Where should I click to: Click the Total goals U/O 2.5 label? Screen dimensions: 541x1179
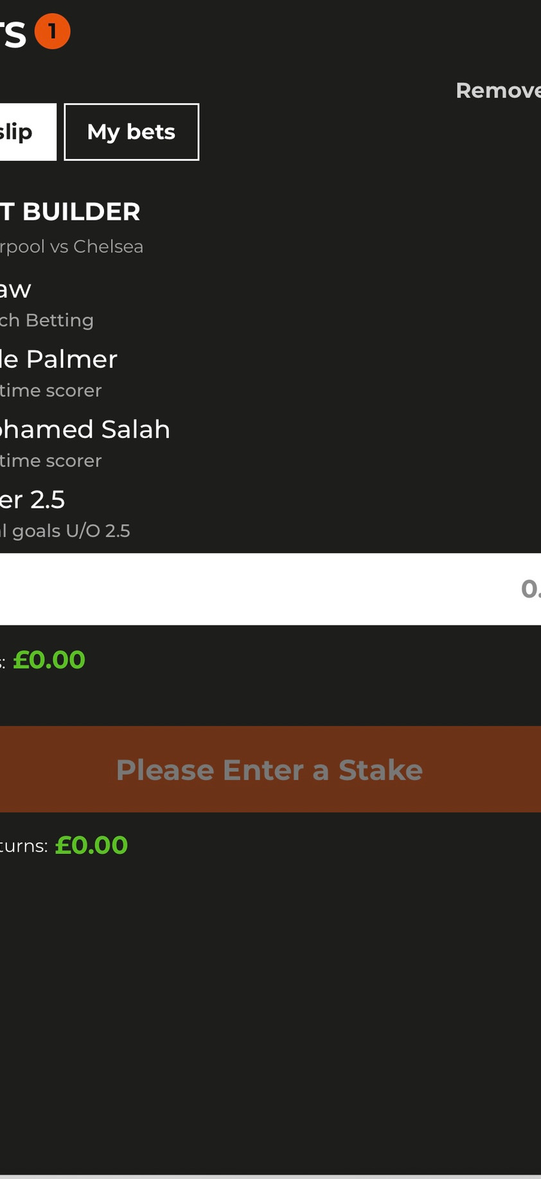click(64, 531)
